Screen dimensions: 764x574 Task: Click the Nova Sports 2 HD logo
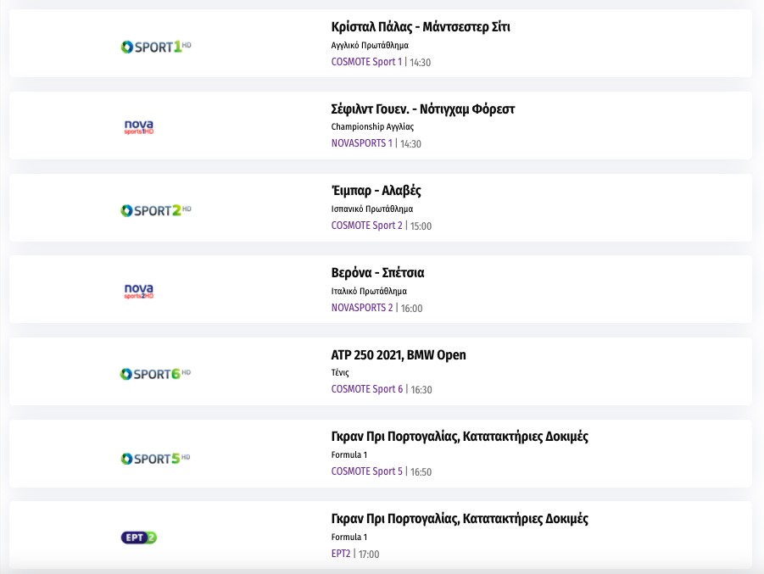click(x=138, y=292)
